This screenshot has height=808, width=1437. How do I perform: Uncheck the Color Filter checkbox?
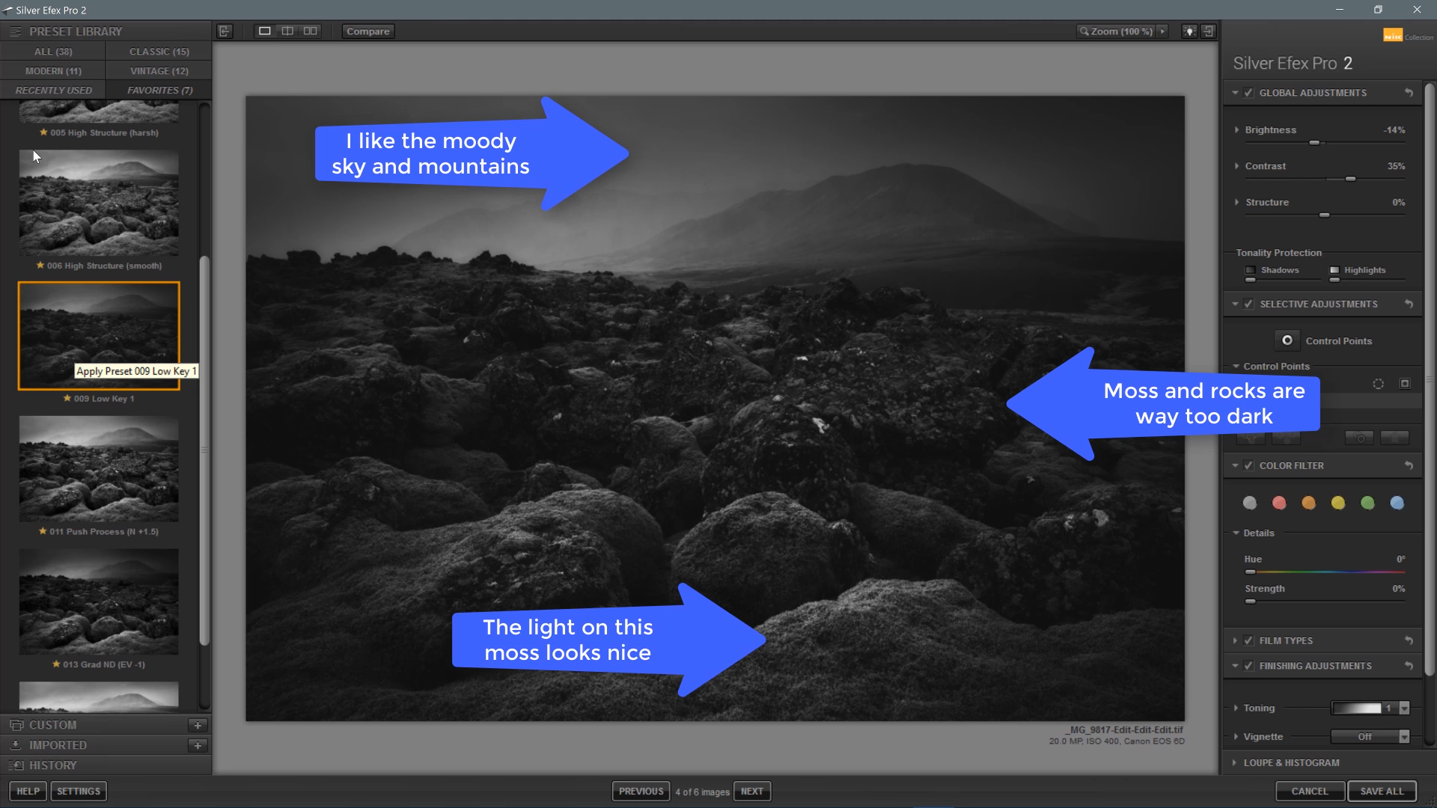(x=1248, y=465)
